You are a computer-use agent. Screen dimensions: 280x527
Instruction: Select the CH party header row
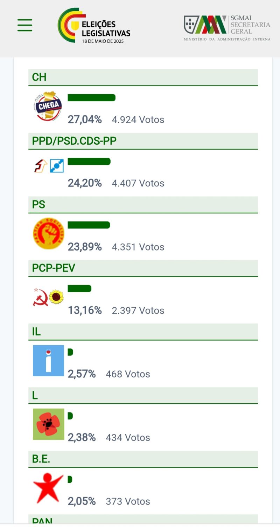[143, 77]
